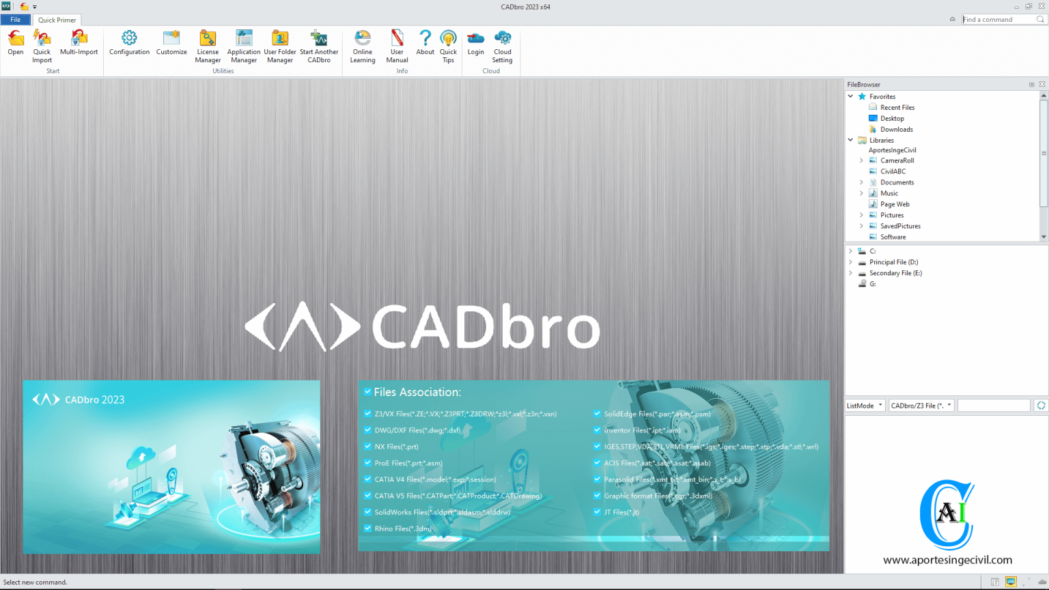Click the Login button
Viewport: 1049px width, 590px height.
pos(475,42)
